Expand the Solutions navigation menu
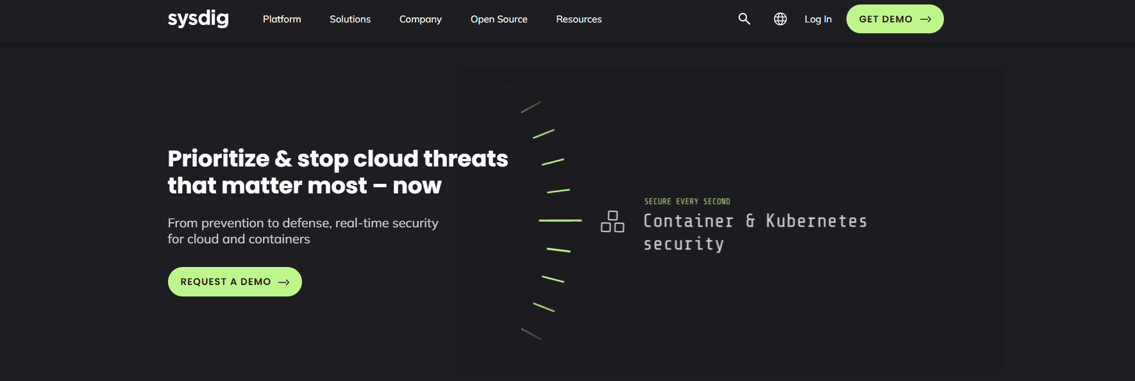 [349, 19]
